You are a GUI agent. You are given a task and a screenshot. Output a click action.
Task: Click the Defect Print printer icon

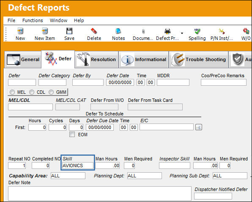coord(167,31)
